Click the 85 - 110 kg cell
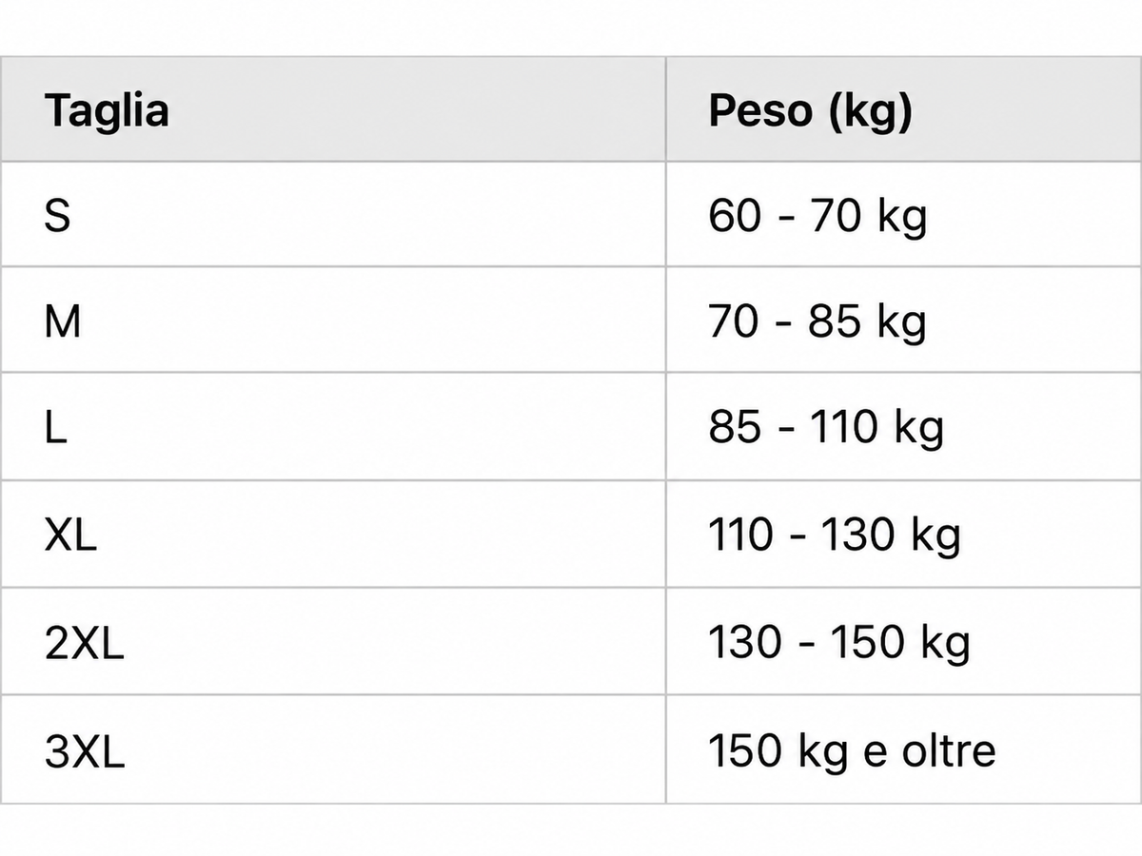Viewport: 1142px width, 856px height. click(904, 426)
